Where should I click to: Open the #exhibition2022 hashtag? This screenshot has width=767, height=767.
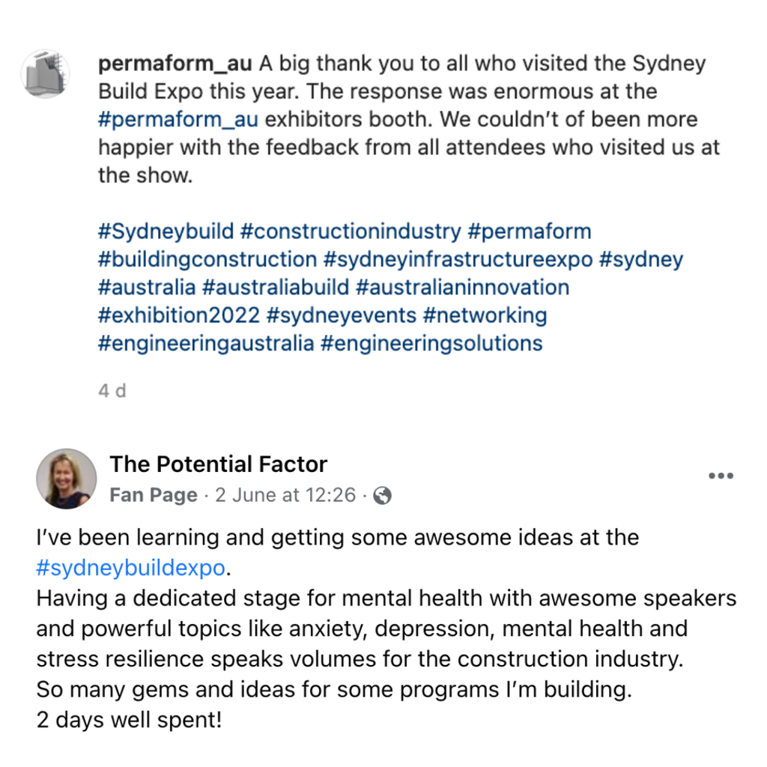point(179,315)
